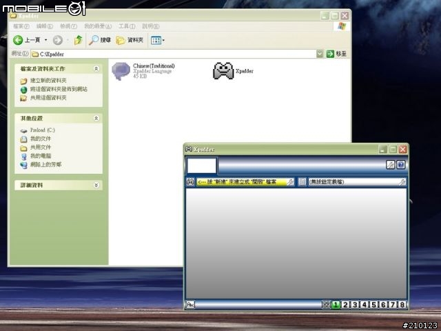This screenshot has width=441, height=331.
Task: Maximize the Explorer window
Action: [335, 16]
